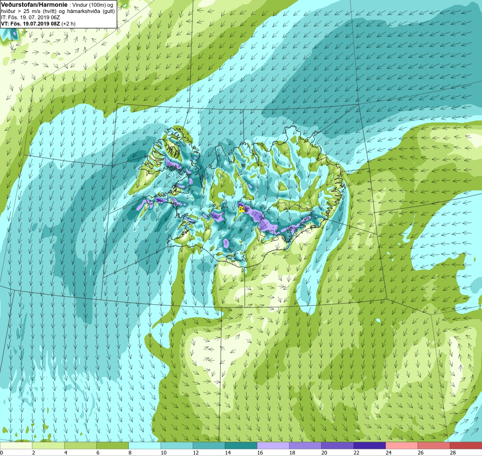The width and height of the screenshot is (482, 456).
Task: Click the scale label 6
Action: coord(98,453)
